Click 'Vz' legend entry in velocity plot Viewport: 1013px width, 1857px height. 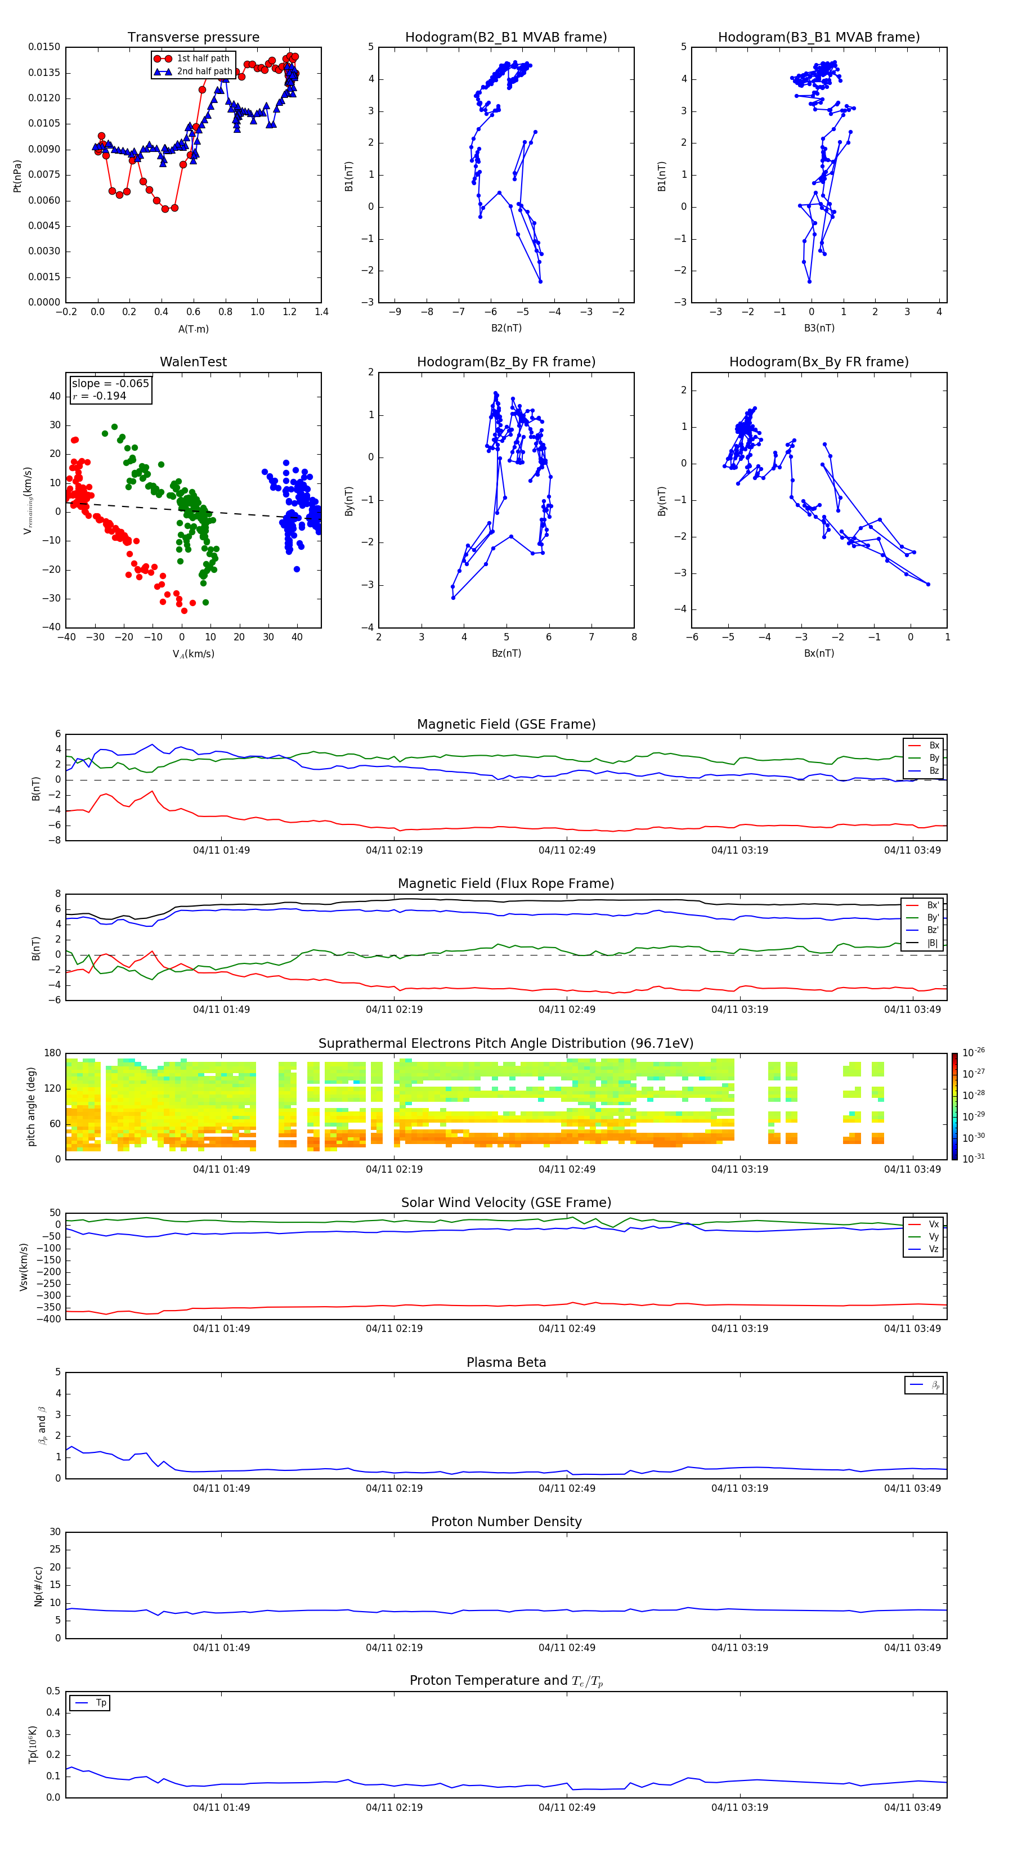click(x=924, y=1249)
